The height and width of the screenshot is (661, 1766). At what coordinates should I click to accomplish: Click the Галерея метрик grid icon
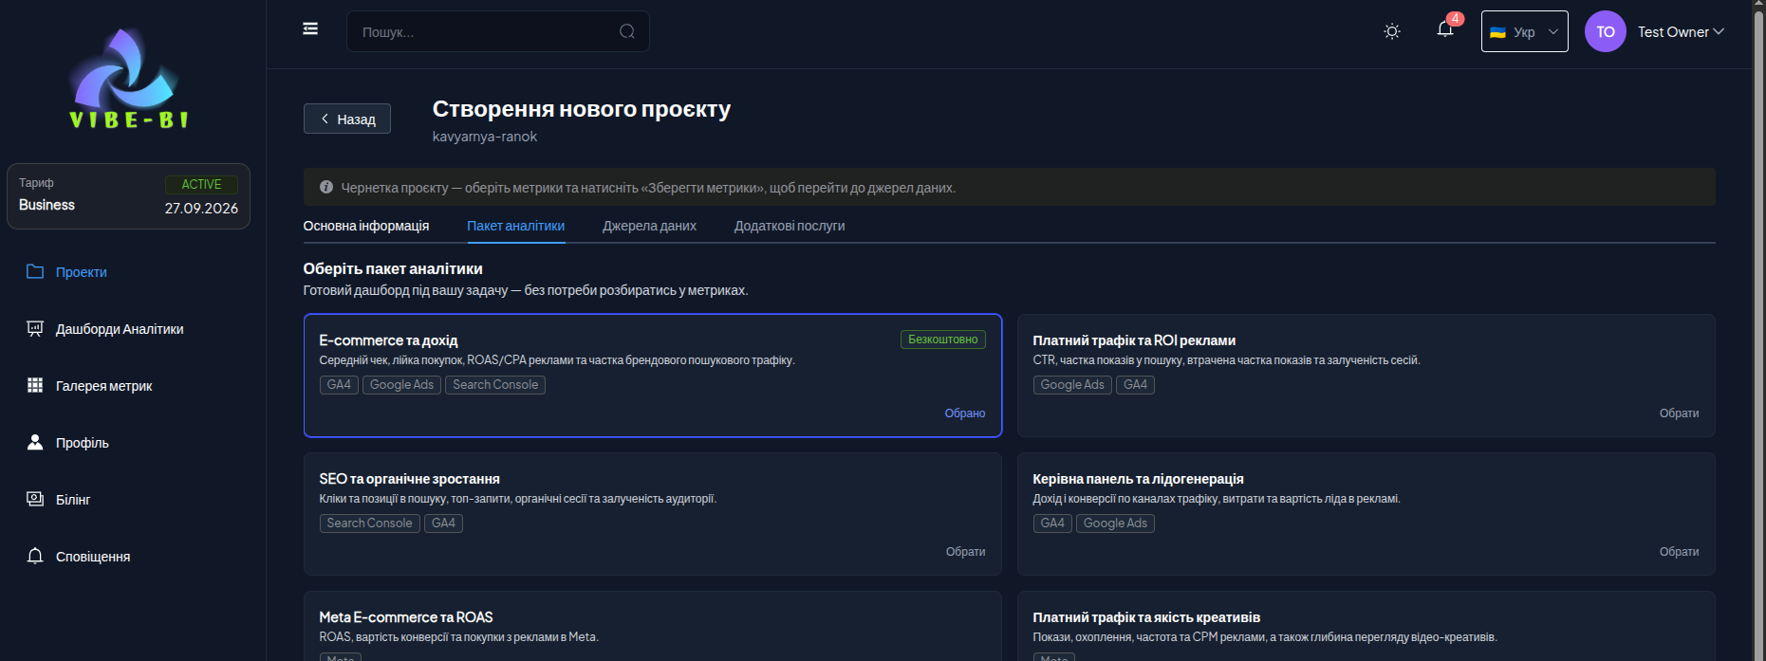tap(35, 385)
